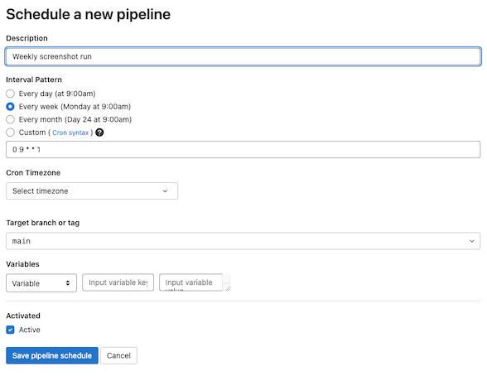
Task: Click the variable value textarea resize handle
Action: [228, 288]
